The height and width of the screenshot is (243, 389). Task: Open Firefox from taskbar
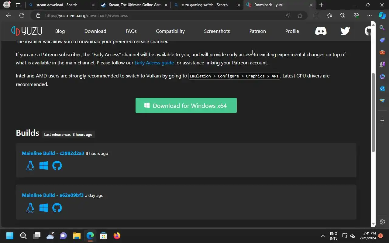(x=117, y=236)
